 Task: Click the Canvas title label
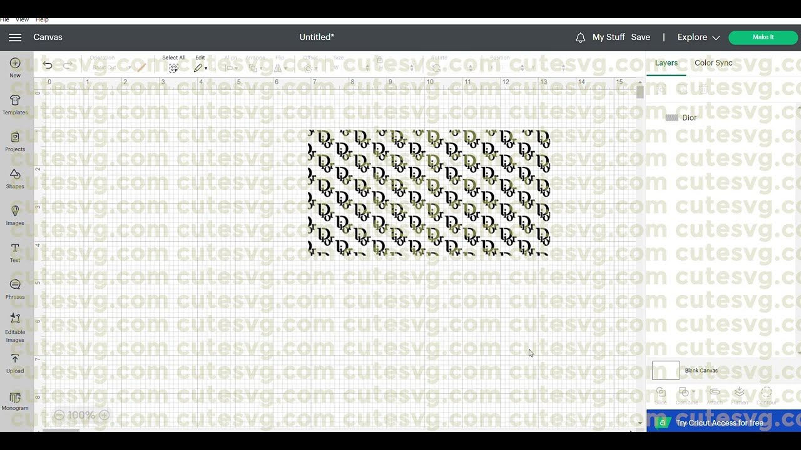click(x=48, y=37)
